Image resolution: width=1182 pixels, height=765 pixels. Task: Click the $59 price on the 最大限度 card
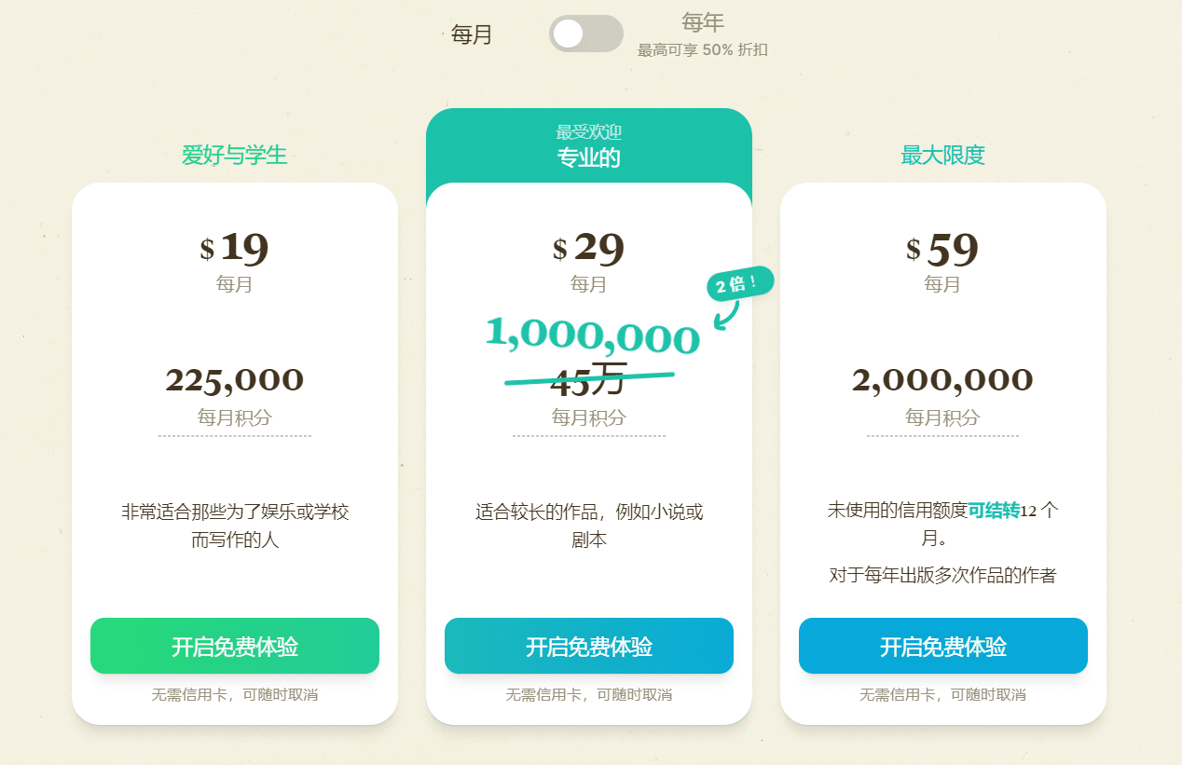tap(943, 248)
